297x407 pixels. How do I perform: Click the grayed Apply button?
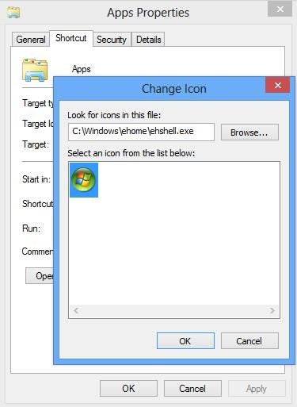coord(257,389)
